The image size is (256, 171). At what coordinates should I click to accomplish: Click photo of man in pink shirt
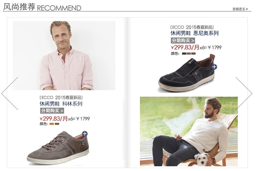coord(64,56)
